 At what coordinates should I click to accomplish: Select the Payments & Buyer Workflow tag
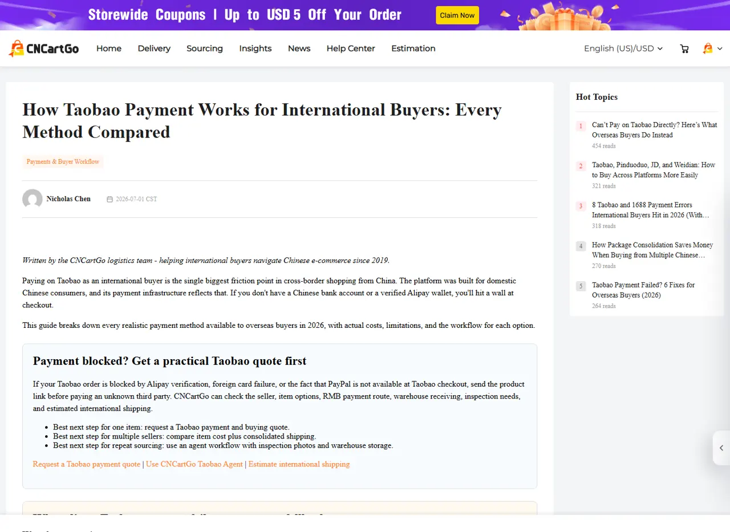coord(63,162)
